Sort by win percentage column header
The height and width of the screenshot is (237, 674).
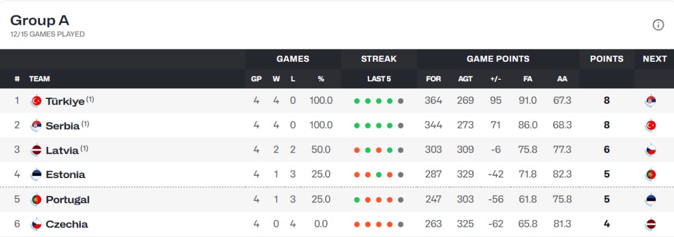(x=321, y=79)
